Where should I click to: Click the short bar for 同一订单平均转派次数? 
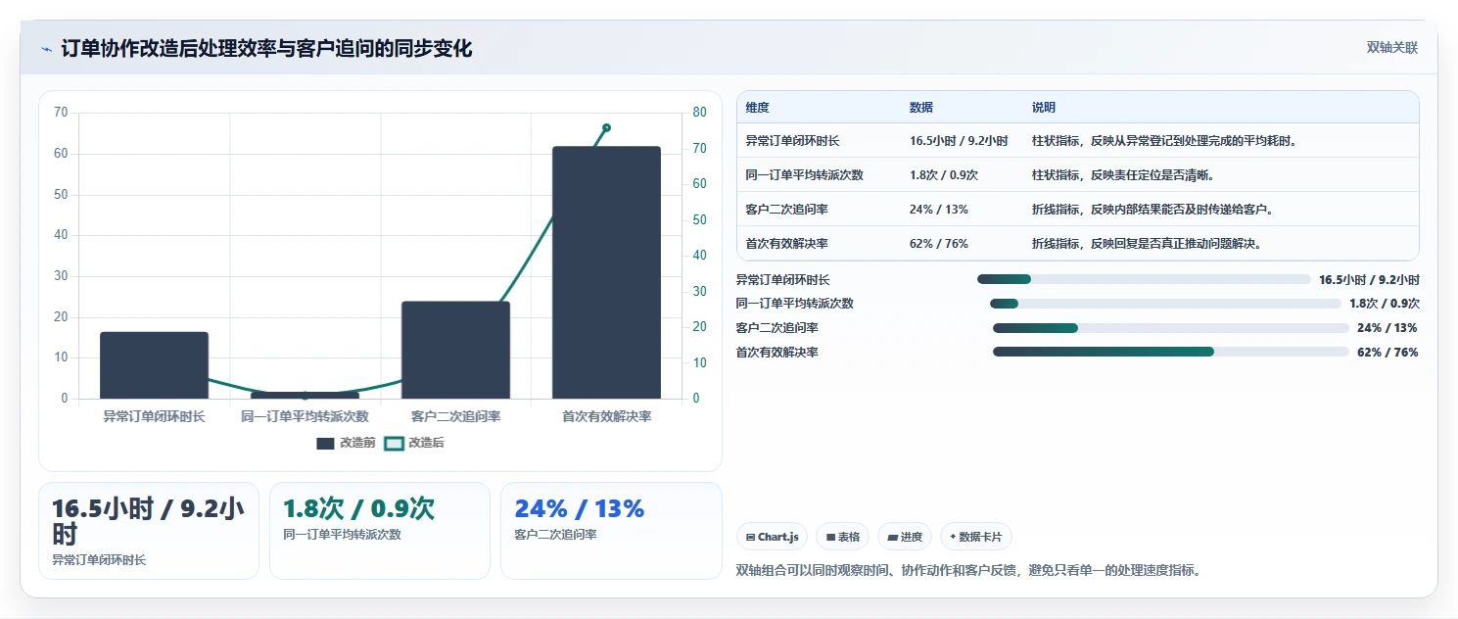[305, 395]
